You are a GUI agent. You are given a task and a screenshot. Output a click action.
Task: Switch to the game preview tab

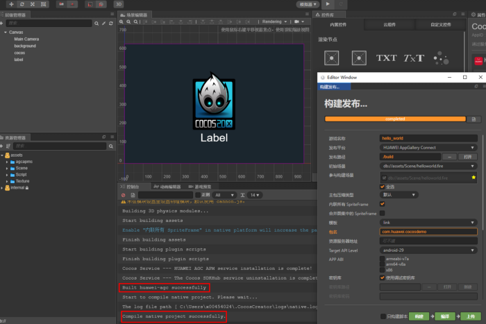tap(200, 187)
